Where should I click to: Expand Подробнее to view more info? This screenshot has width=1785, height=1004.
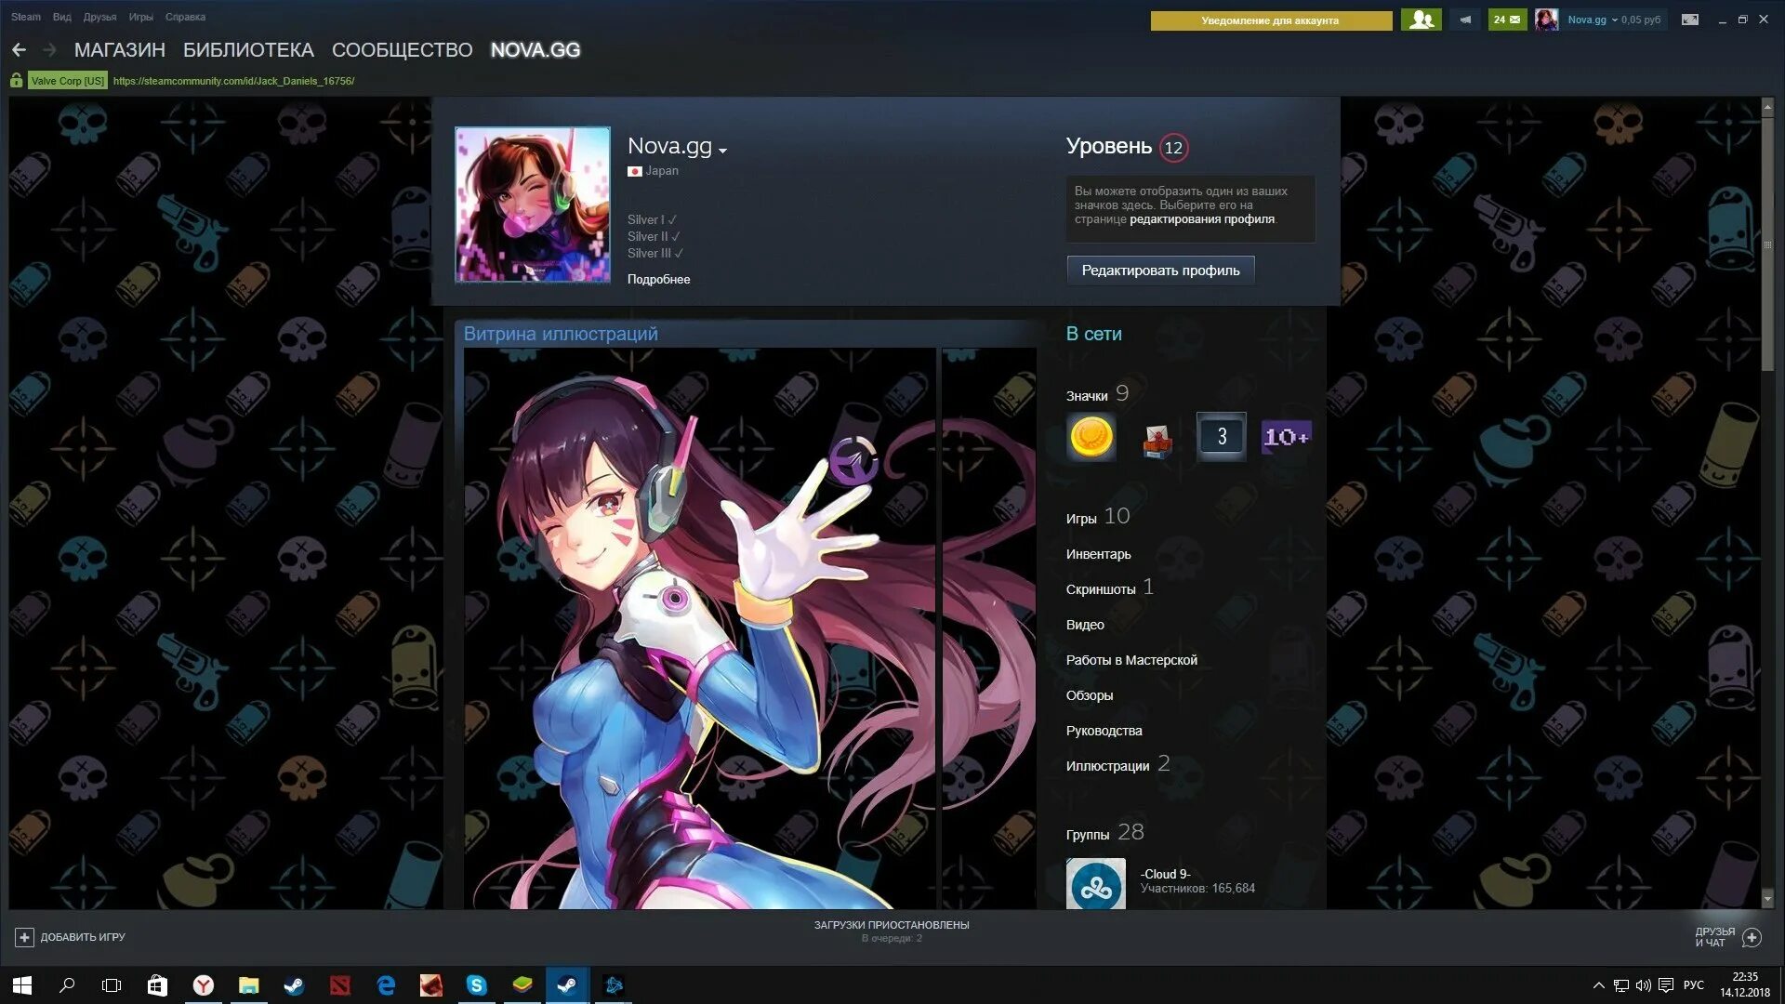pos(658,280)
